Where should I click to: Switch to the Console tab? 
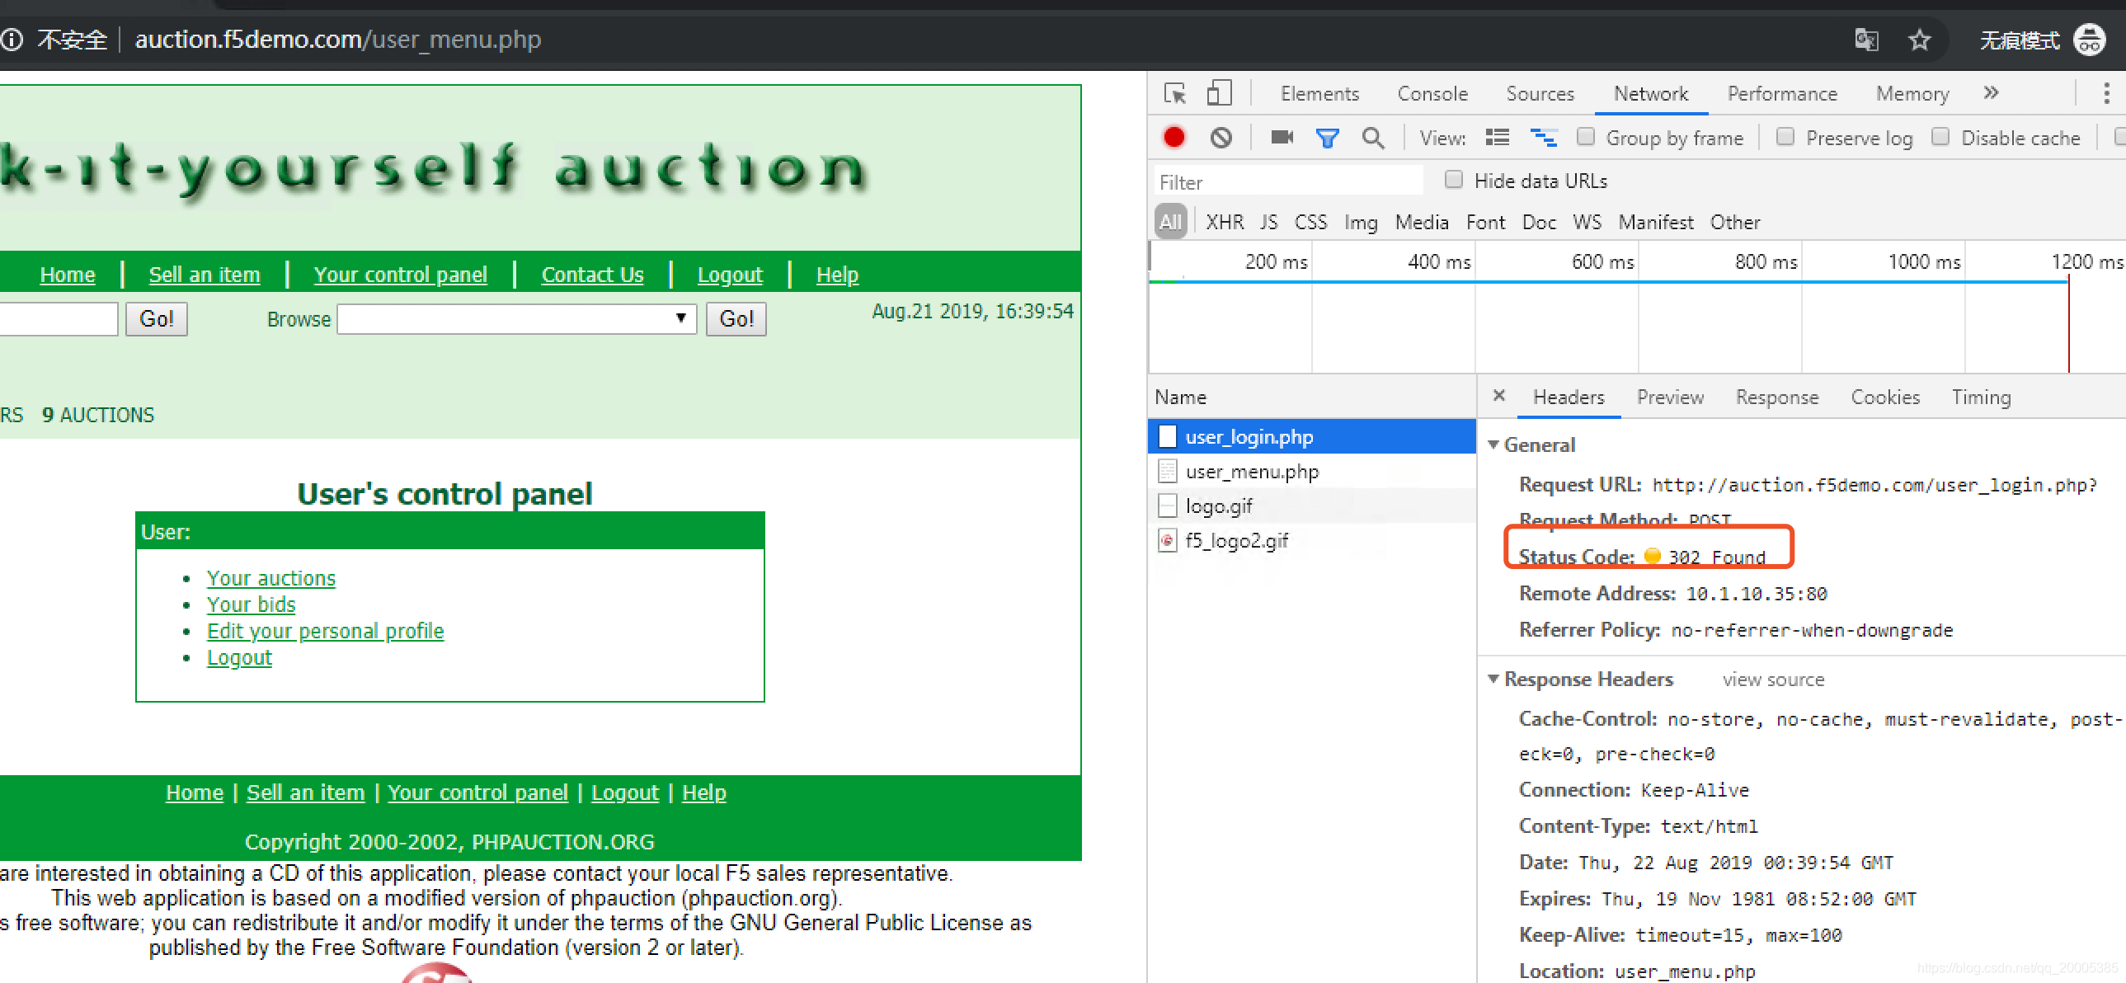pos(1432,94)
